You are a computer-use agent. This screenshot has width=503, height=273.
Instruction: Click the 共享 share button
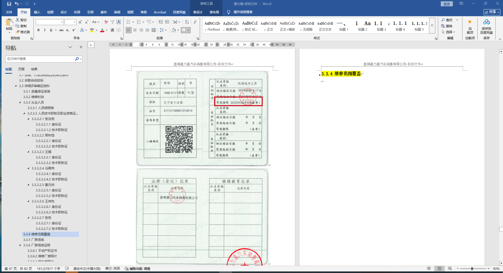[x=492, y=12]
